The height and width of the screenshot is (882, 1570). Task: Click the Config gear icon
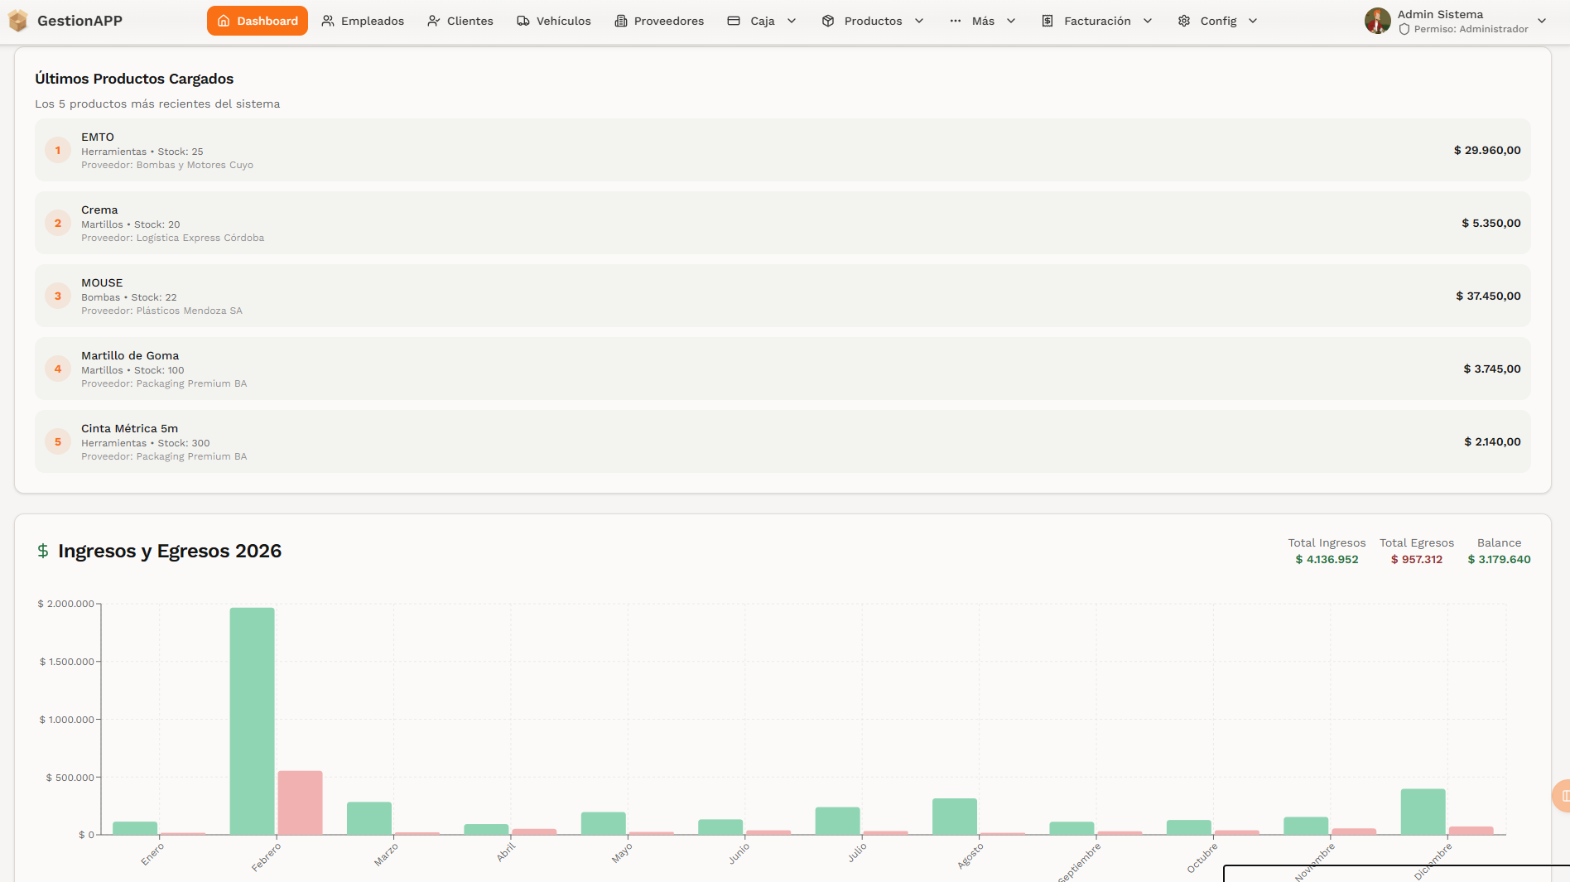1184,21
